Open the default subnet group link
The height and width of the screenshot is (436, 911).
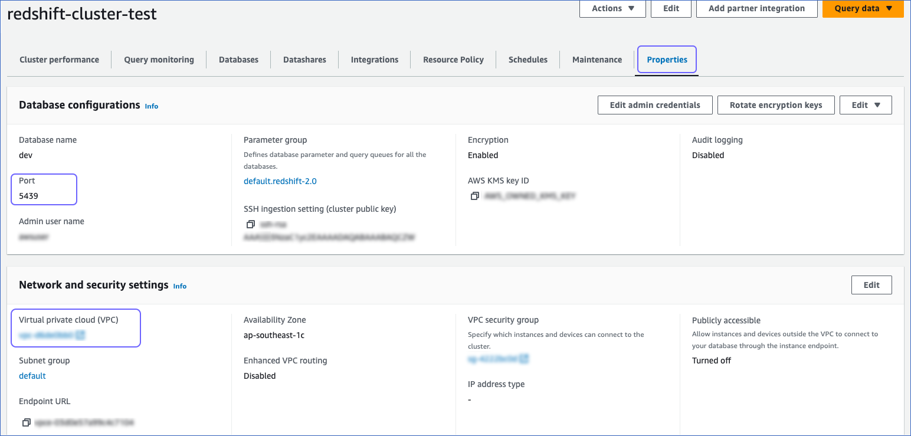32,376
